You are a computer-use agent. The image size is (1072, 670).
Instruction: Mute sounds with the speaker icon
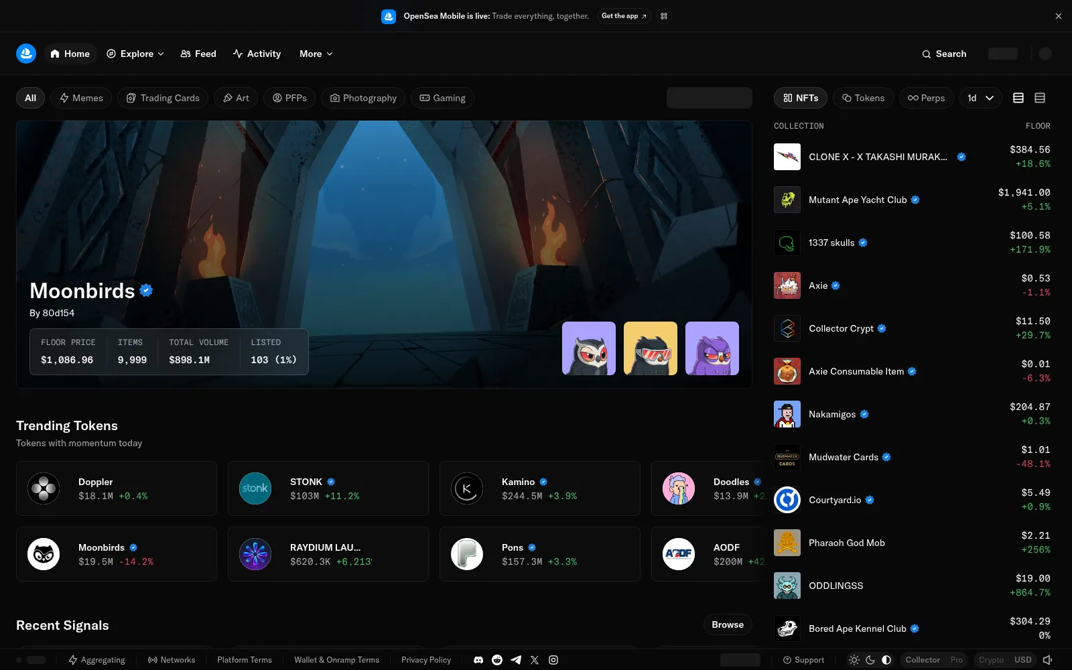tap(1047, 660)
